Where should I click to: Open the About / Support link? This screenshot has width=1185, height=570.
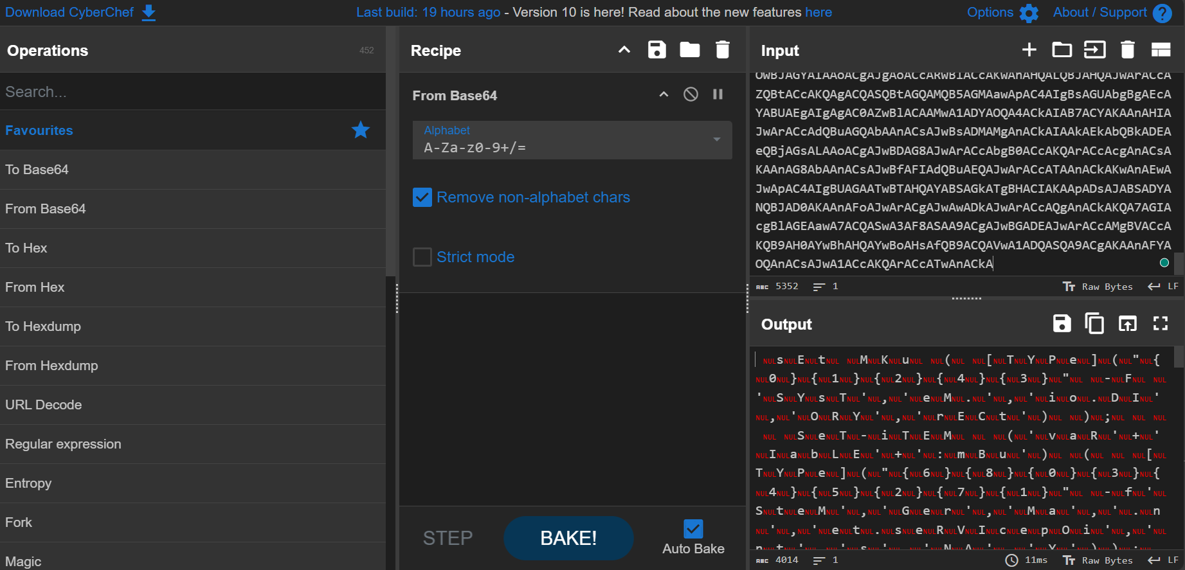tap(1099, 12)
